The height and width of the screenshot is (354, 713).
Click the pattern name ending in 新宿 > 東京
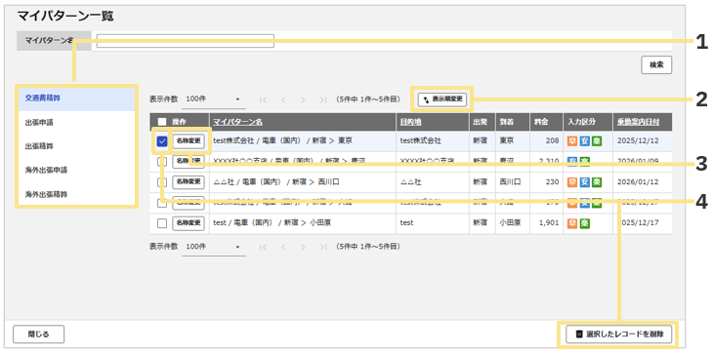(x=282, y=141)
